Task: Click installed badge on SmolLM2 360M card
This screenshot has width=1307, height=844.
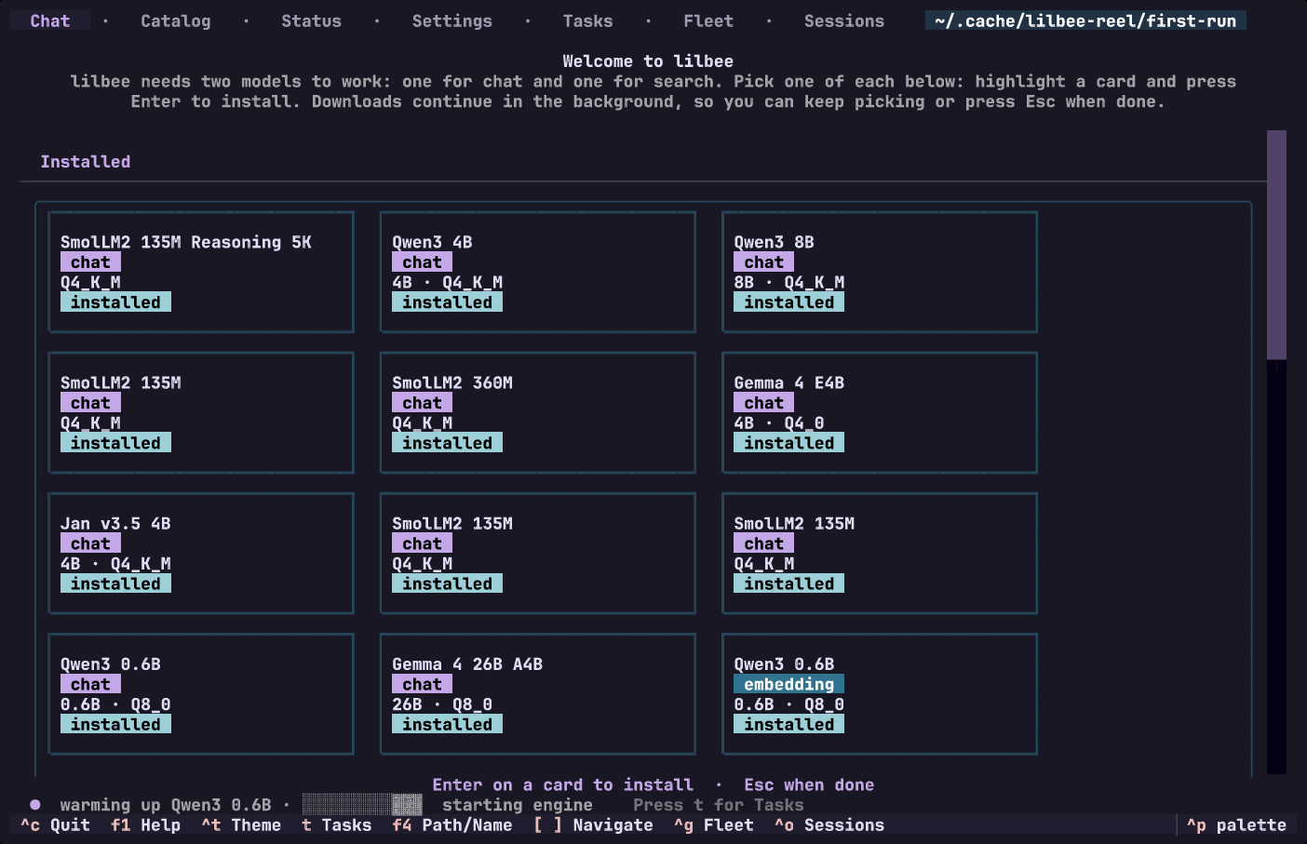Action: 447,443
